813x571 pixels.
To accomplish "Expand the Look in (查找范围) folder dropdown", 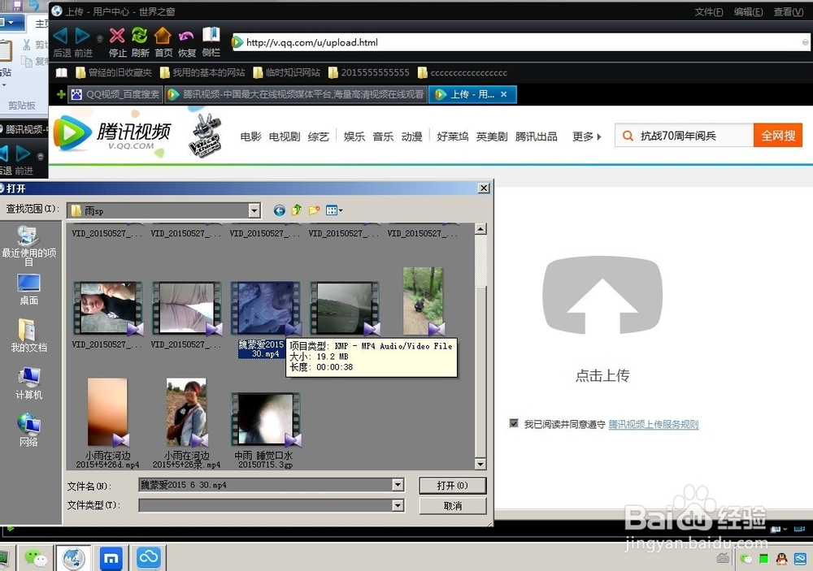I will coord(254,210).
